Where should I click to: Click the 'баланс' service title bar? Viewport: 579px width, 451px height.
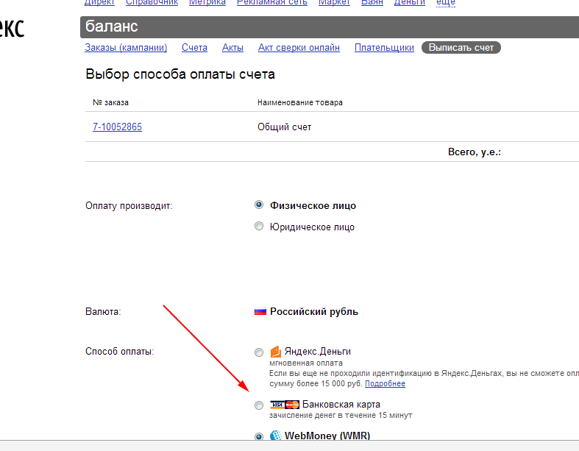[x=330, y=27]
